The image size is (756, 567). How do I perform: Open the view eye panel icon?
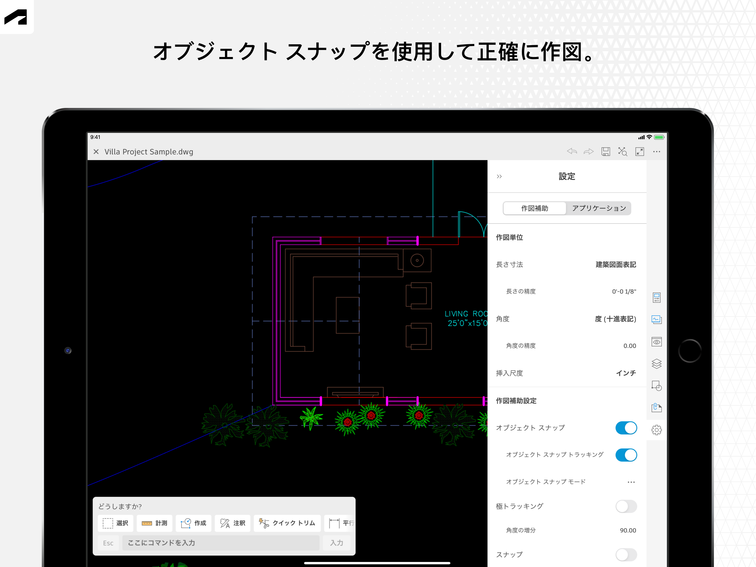pos(656,342)
